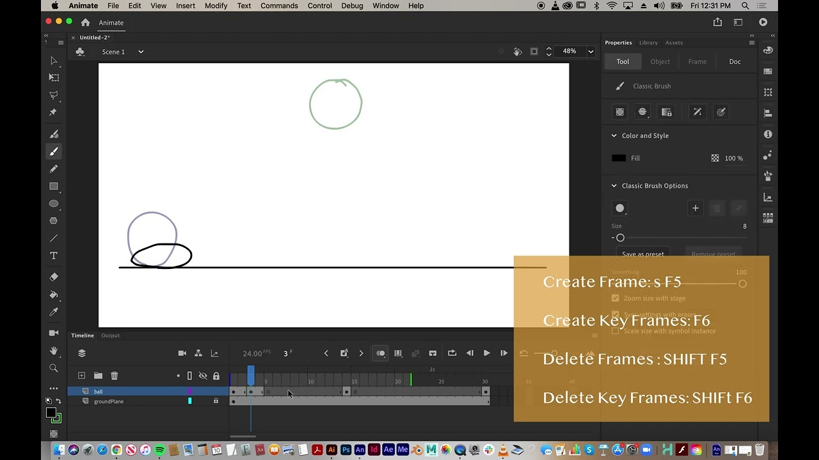Image resolution: width=819 pixels, height=460 pixels.
Task: Add a new layer in timeline
Action: pyautogui.click(x=81, y=376)
